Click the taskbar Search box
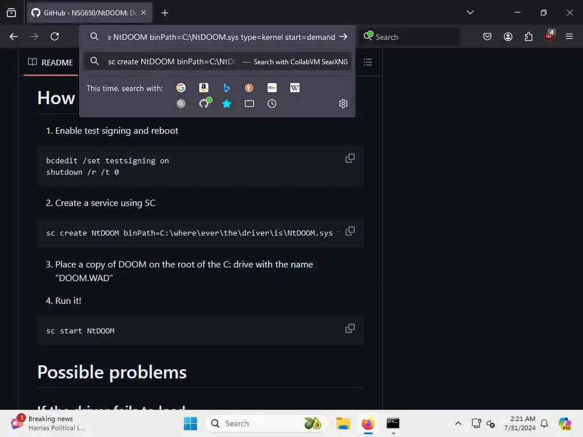Screen dimensions: 583x437 click(266, 423)
